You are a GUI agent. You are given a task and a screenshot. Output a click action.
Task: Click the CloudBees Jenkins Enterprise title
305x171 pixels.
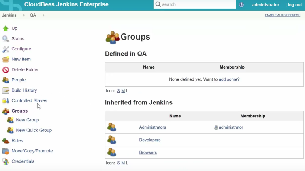click(x=66, y=4)
